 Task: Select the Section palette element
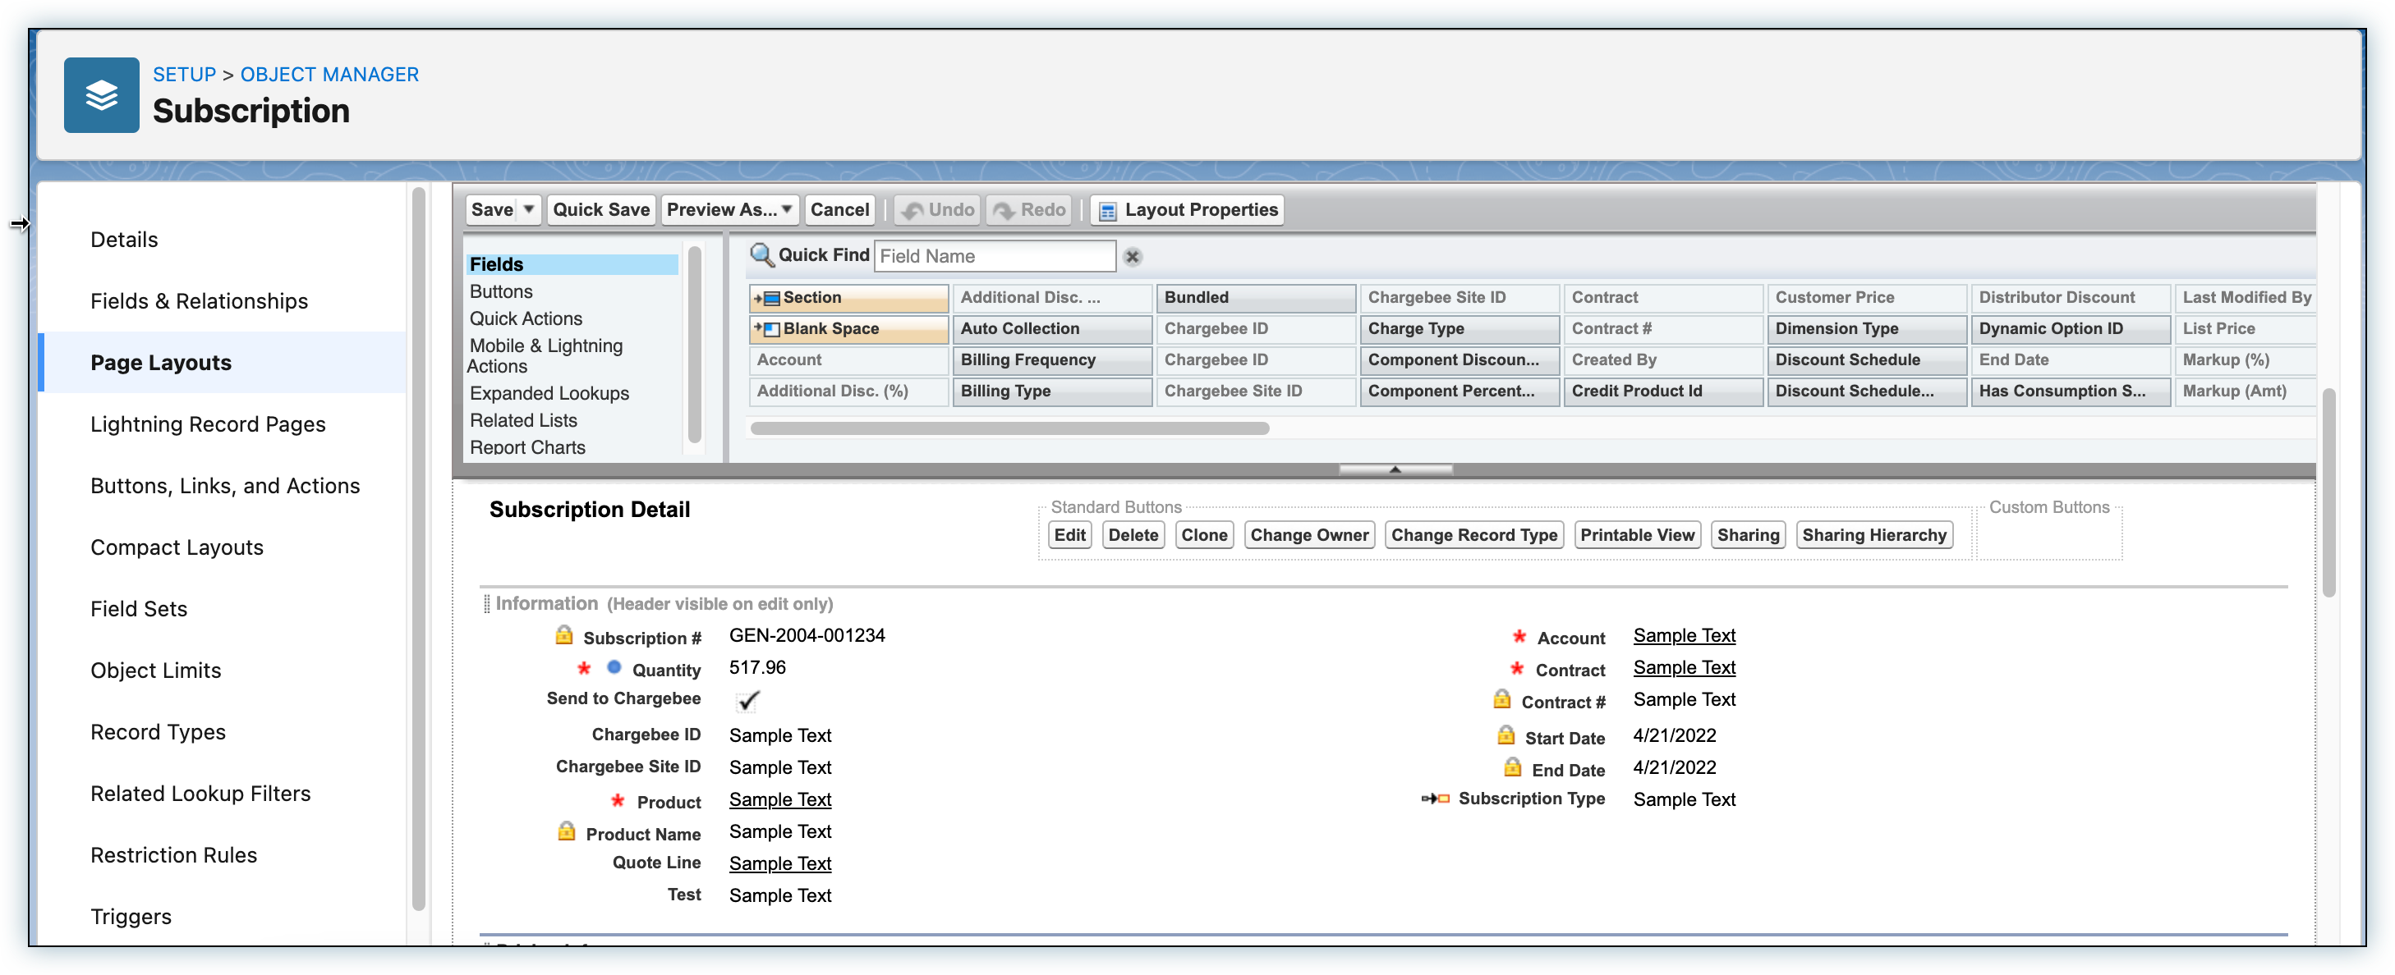pos(848,297)
